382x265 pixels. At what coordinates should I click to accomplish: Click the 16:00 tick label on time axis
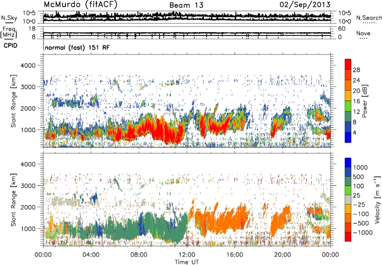pyautogui.click(x=234, y=255)
